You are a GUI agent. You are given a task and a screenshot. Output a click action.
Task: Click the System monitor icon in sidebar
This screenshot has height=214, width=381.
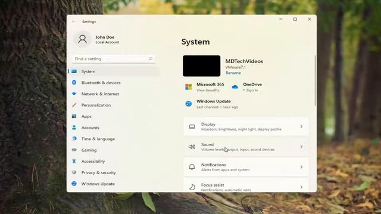pyautogui.click(x=74, y=71)
